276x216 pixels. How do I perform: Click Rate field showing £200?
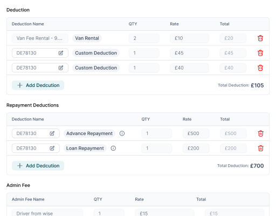pyautogui.click(x=196, y=148)
